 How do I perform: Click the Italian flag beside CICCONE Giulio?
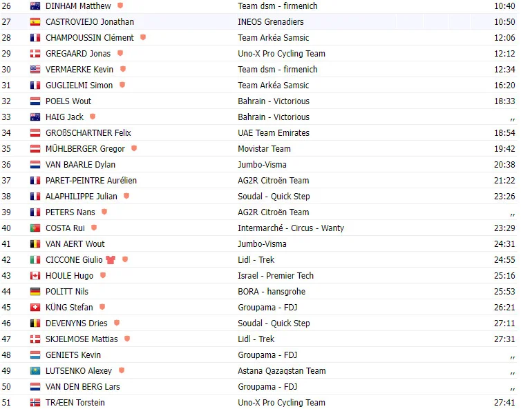click(35, 260)
